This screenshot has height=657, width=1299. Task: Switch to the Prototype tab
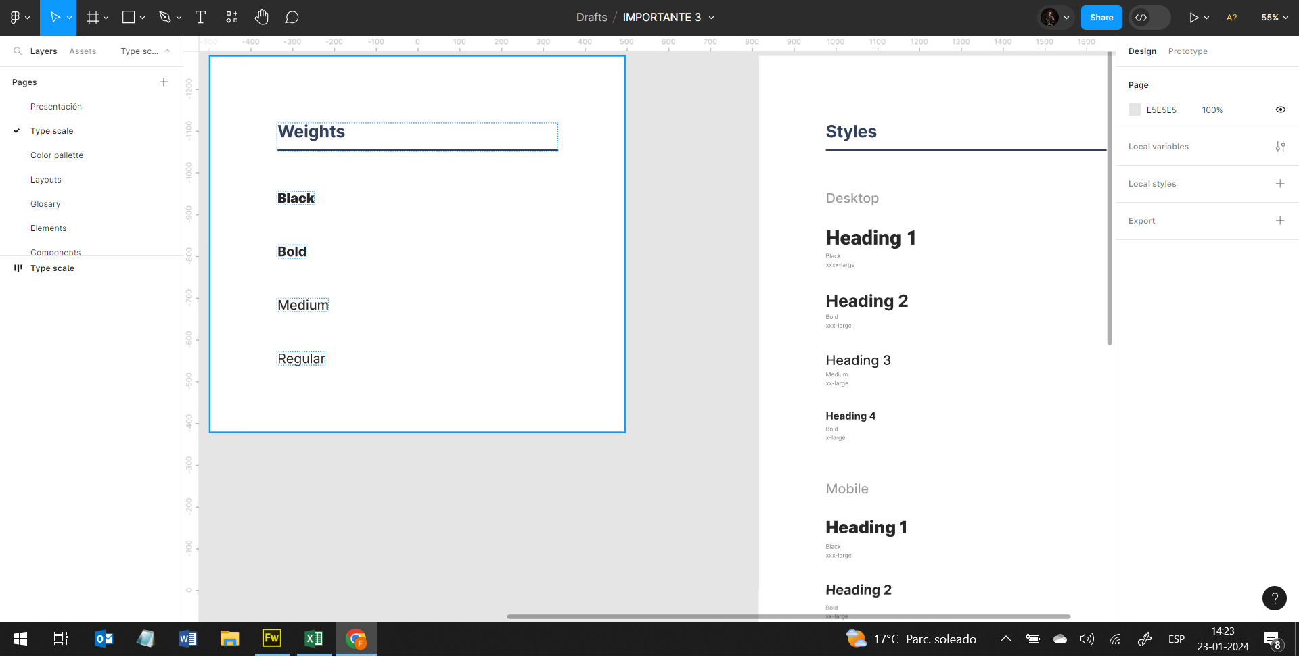1187,51
